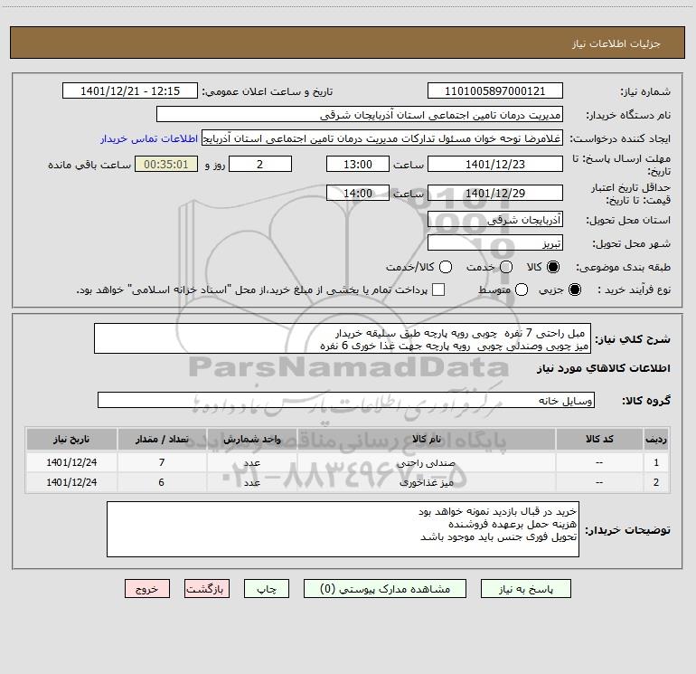696x674 pixels.
Task: Click the تعداد / مقدار column header
Action: (x=162, y=439)
